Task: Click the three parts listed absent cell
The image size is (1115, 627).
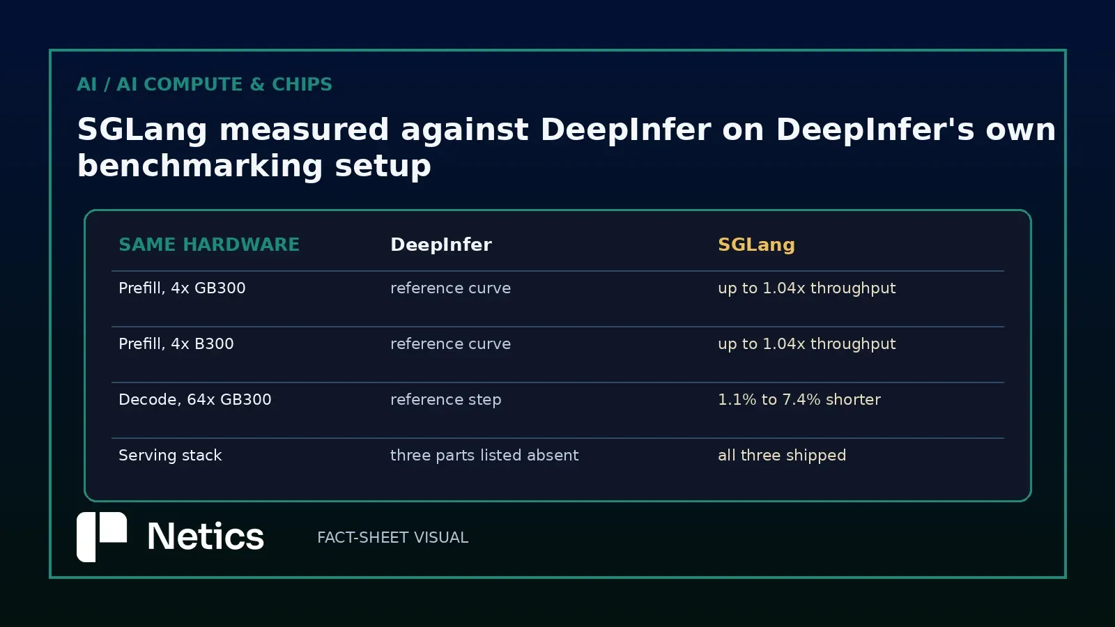Action: coord(484,455)
